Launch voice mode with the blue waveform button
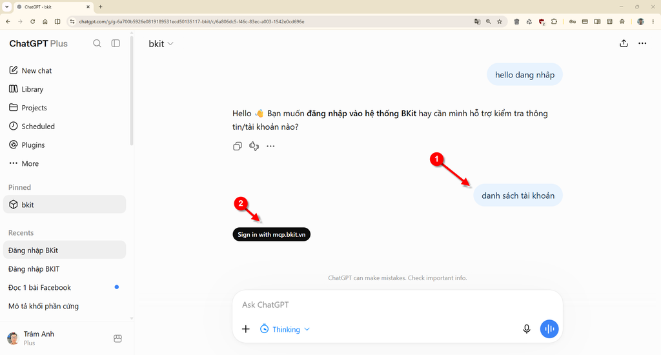This screenshot has width=661, height=355. pyautogui.click(x=549, y=329)
